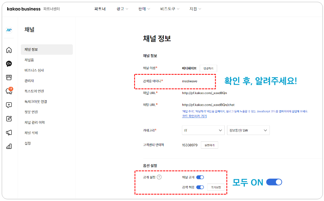The height and width of the screenshot is (201, 324).
Task: Open the 파트너 top menu item
Action: 100,9
